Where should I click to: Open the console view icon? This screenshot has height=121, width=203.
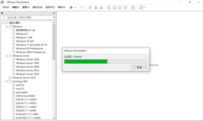point(133,7)
